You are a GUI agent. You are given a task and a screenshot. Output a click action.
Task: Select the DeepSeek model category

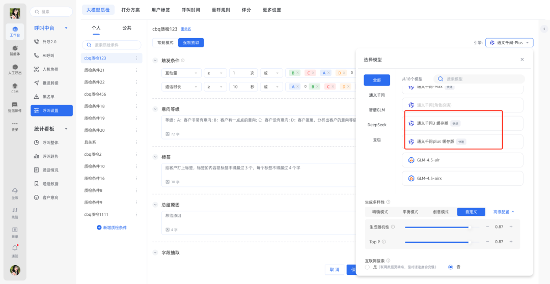pos(377,125)
